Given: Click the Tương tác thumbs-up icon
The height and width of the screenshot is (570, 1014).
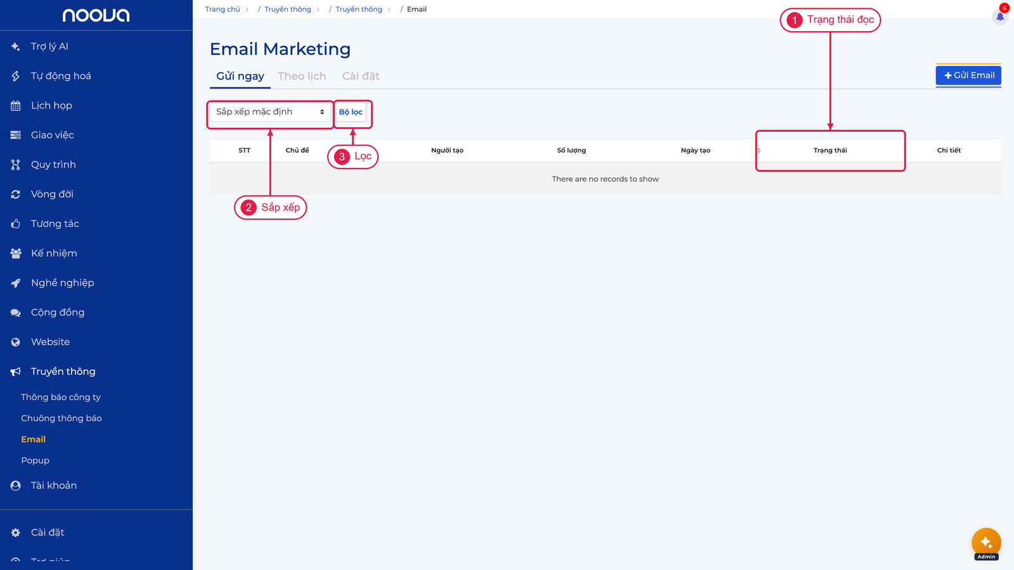Looking at the screenshot, I should coord(16,224).
